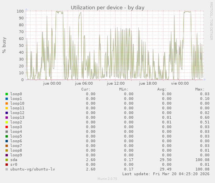215x183 pixels.
Task: Click the 'Avg:' column header
Action: (162, 89)
